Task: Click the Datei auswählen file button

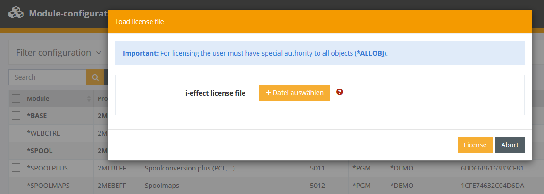Action: coord(294,93)
